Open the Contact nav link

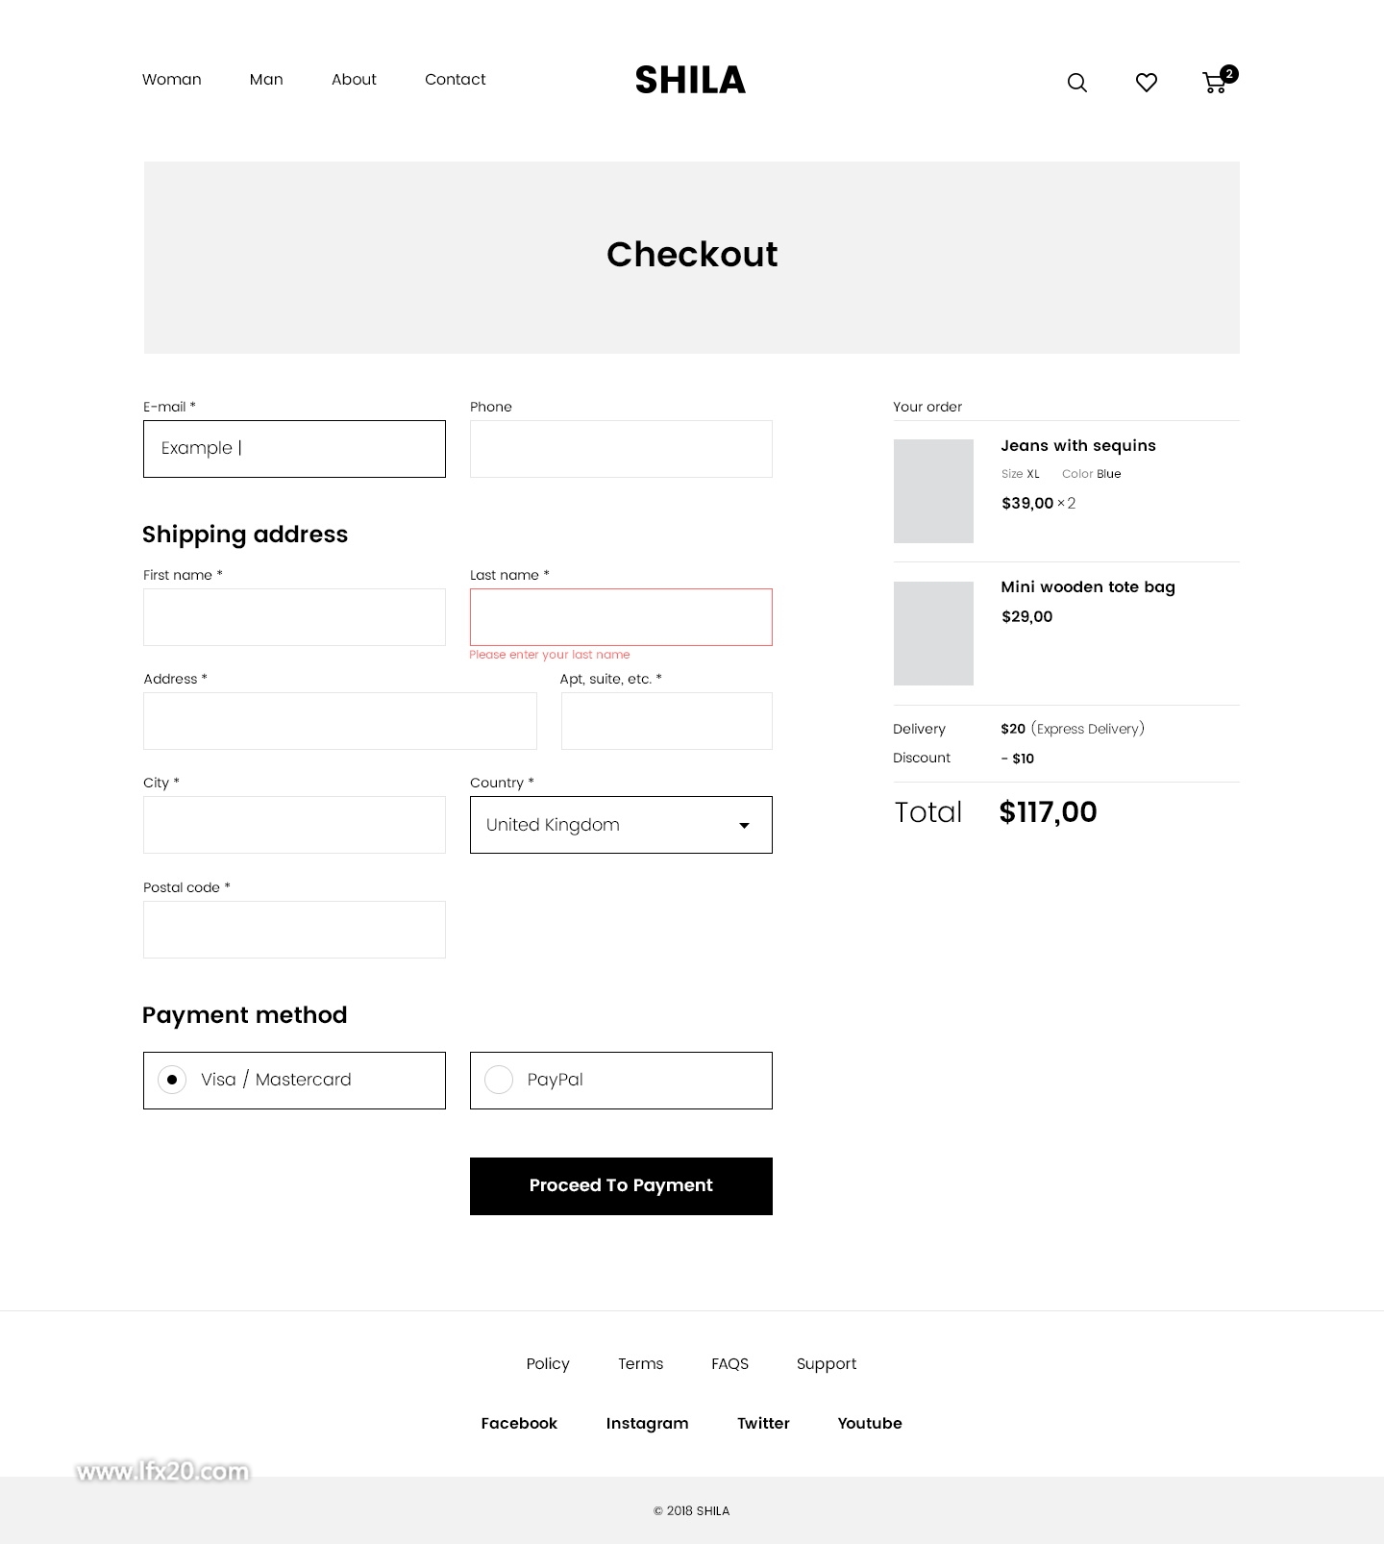coord(456,80)
